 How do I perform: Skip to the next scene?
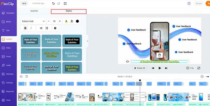pyautogui.click(x=166, y=68)
